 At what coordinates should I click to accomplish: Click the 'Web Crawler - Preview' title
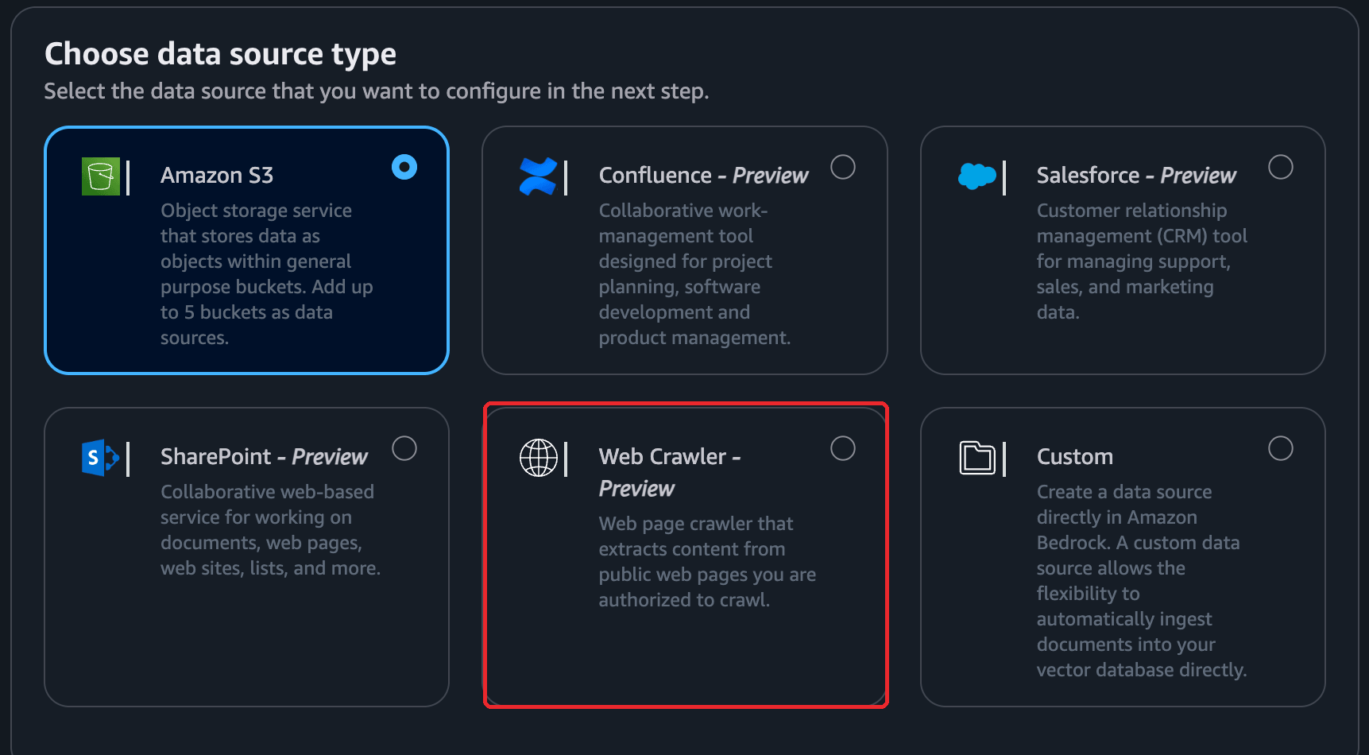670,472
